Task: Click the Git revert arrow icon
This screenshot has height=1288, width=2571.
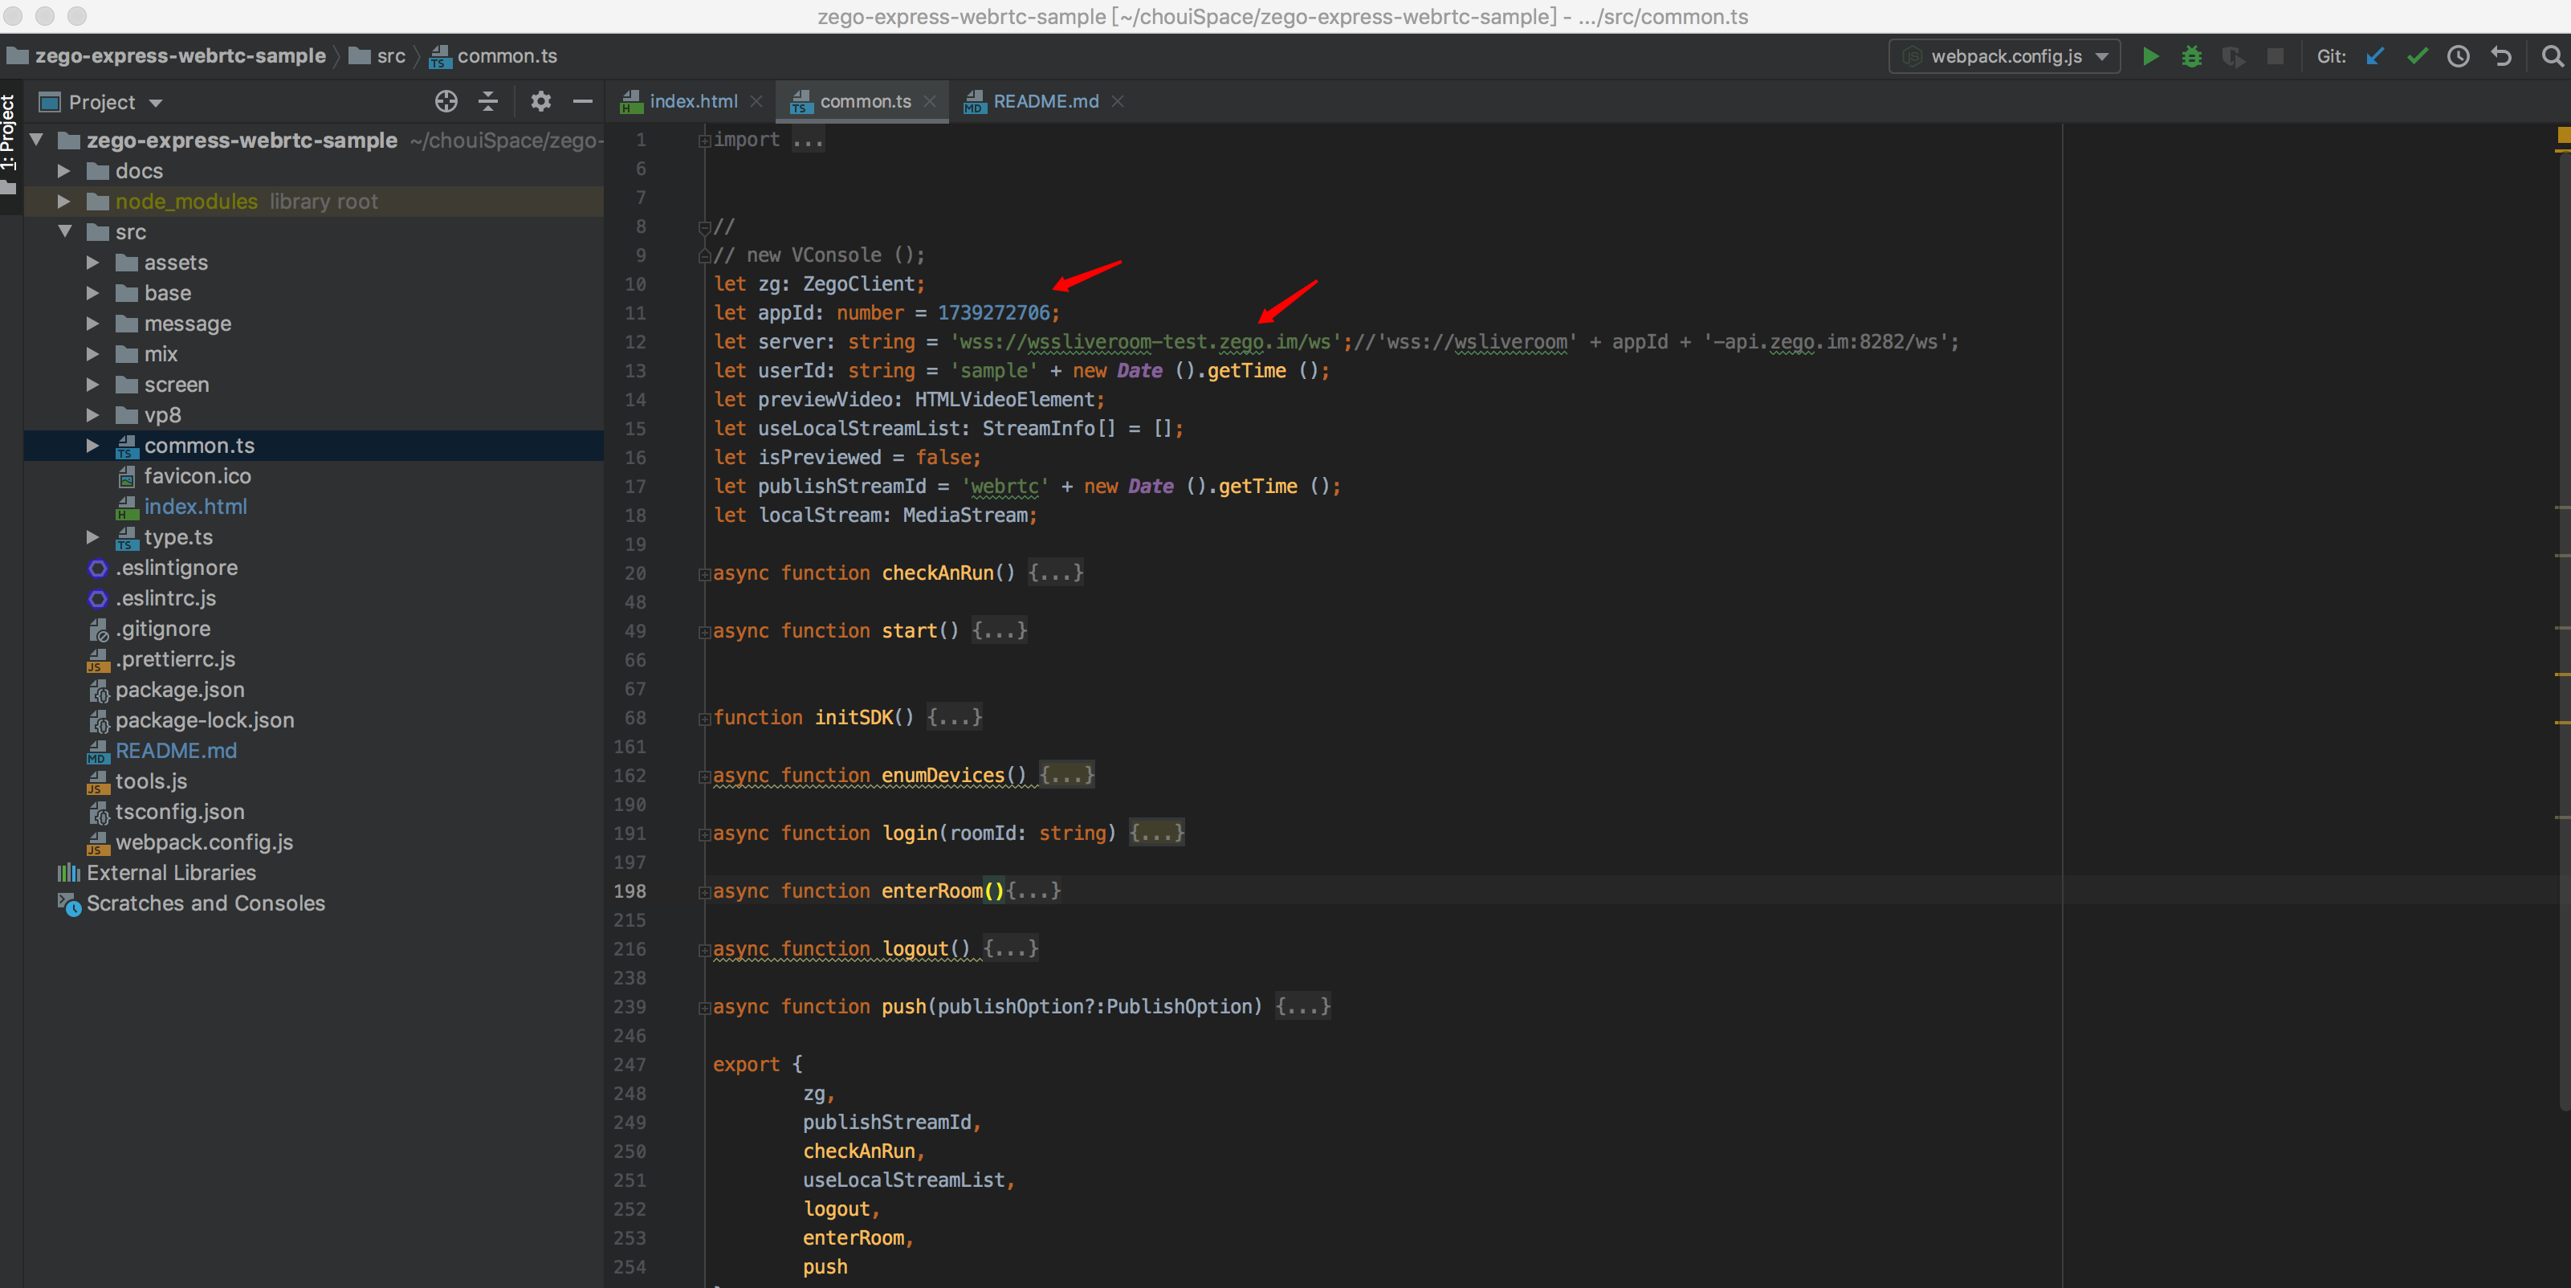Action: pos(2500,57)
